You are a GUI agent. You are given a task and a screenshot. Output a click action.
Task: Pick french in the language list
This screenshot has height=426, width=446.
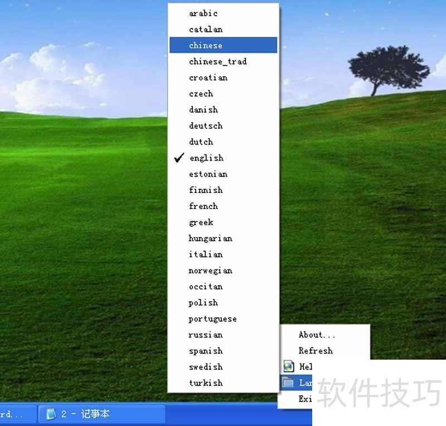224,206
